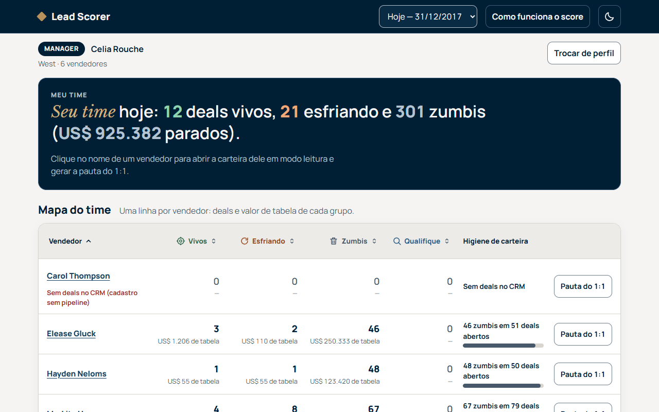
Task: Sort by Esfriando using its sort arrows
Action: (x=292, y=241)
